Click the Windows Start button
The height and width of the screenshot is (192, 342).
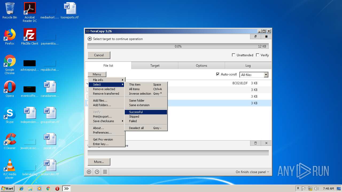7,189
